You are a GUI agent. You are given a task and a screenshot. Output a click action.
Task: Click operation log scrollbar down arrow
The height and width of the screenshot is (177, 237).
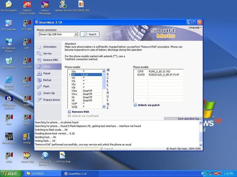coord(201,145)
